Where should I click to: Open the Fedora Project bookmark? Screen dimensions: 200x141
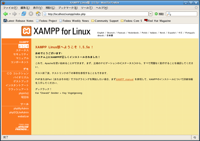click(x=46, y=21)
